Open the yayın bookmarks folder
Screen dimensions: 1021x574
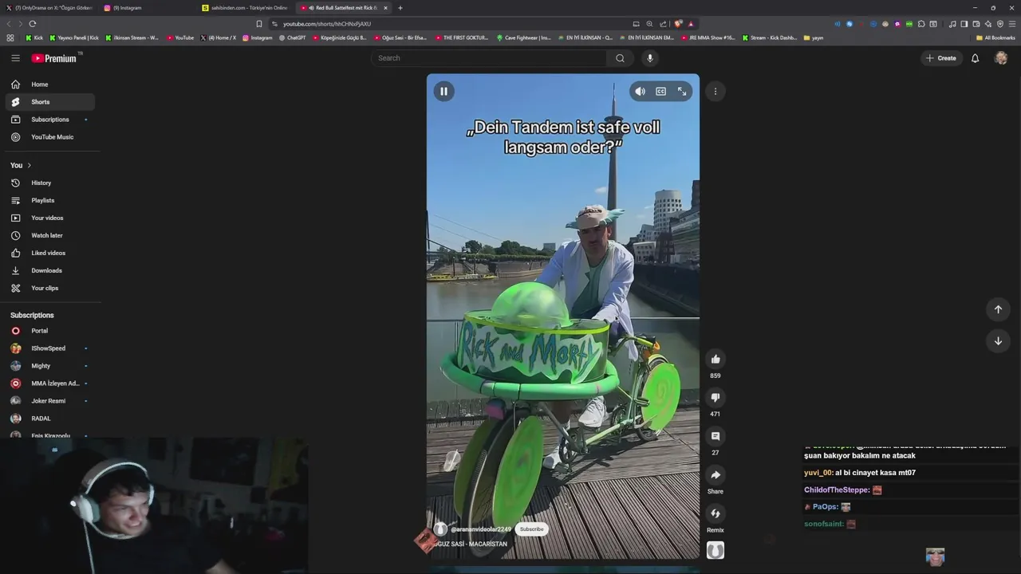click(x=814, y=37)
